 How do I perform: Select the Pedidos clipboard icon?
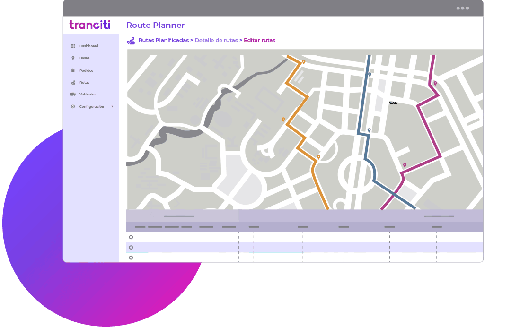73,70
